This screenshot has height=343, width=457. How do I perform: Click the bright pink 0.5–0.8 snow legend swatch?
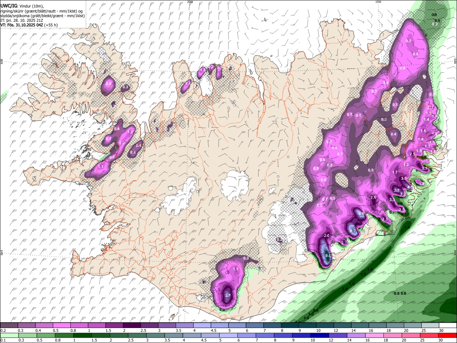pyautogui.click(x=61, y=325)
